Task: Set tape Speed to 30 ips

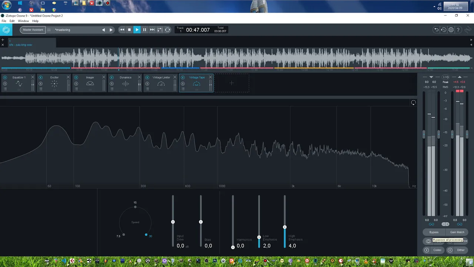Action: pyautogui.click(x=146, y=235)
